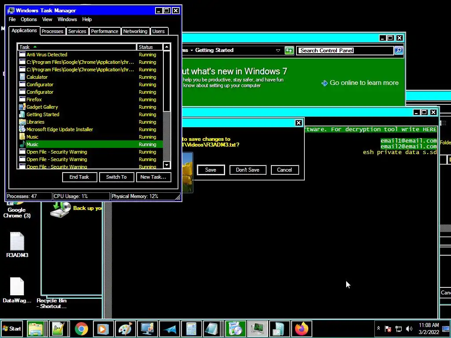Open File Explorer from the taskbar

[x=36, y=328]
